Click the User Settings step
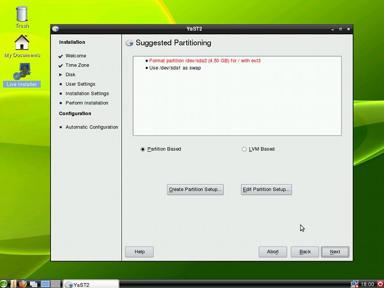Screen dimensions: 384x288 (x=80, y=84)
